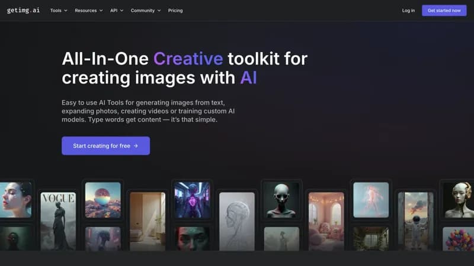Open the android woman bust thumbnail

(458, 200)
